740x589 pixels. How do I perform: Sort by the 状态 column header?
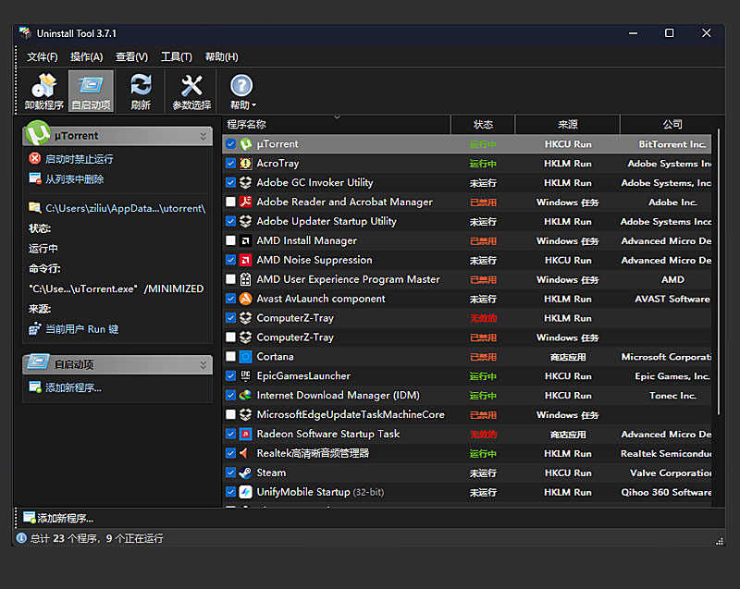coord(483,124)
